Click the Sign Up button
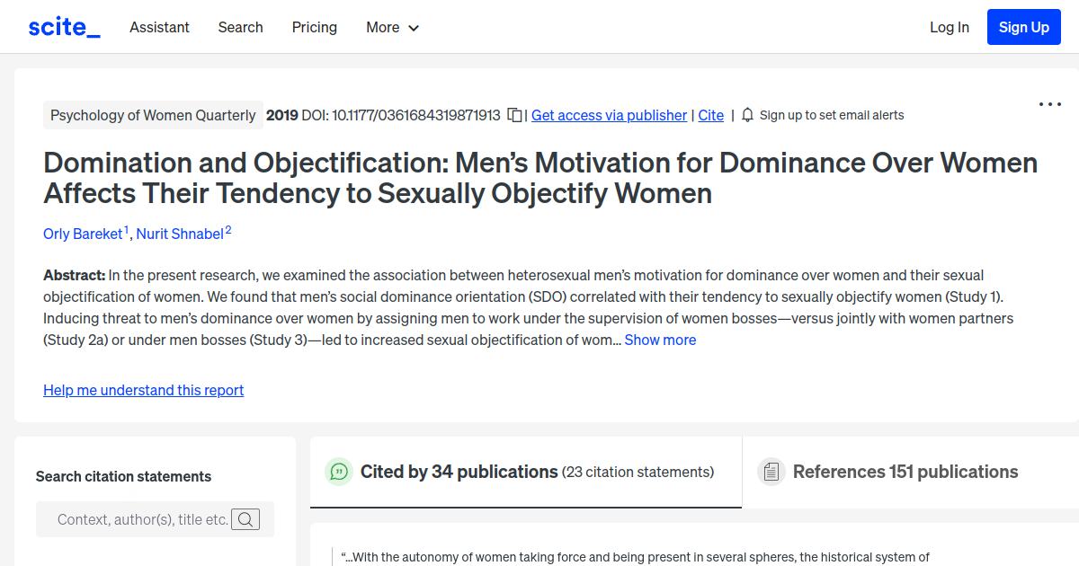Screen dimensions: 1079x566 click(x=1023, y=26)
